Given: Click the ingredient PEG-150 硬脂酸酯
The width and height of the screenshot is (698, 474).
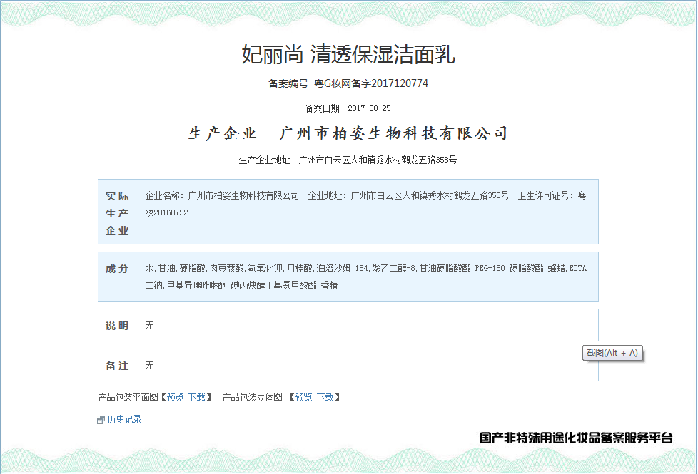Looking at the screenshot, I should (x=510, y=268).
